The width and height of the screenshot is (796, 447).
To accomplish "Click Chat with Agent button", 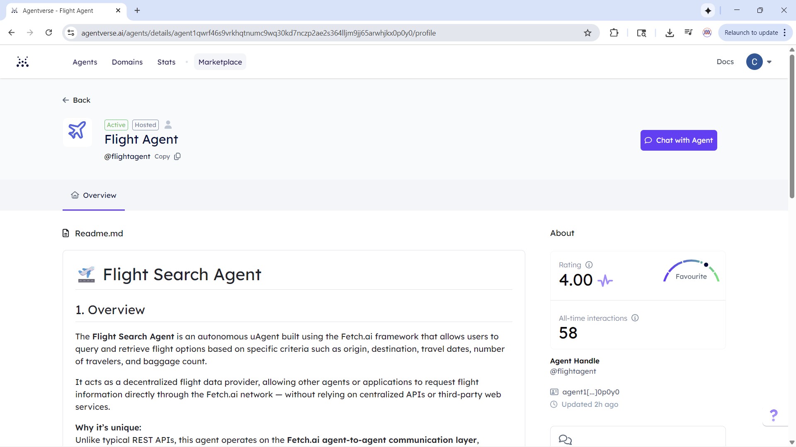I will click(678, 140).
